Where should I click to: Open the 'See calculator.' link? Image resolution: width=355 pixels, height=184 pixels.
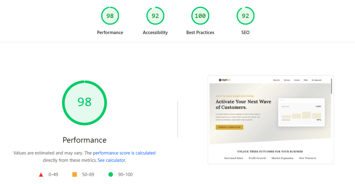pos(112,160)
